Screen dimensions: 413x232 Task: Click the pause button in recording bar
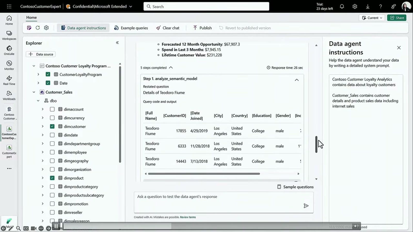[56, 226]
